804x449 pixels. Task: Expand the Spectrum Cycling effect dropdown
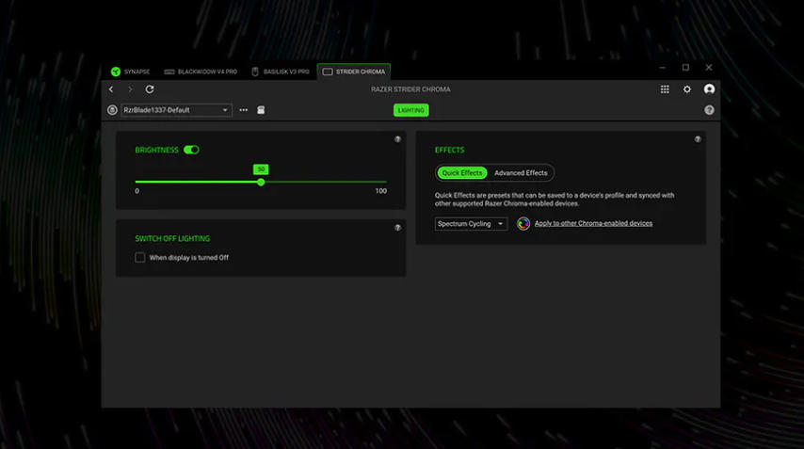(471, 224)
